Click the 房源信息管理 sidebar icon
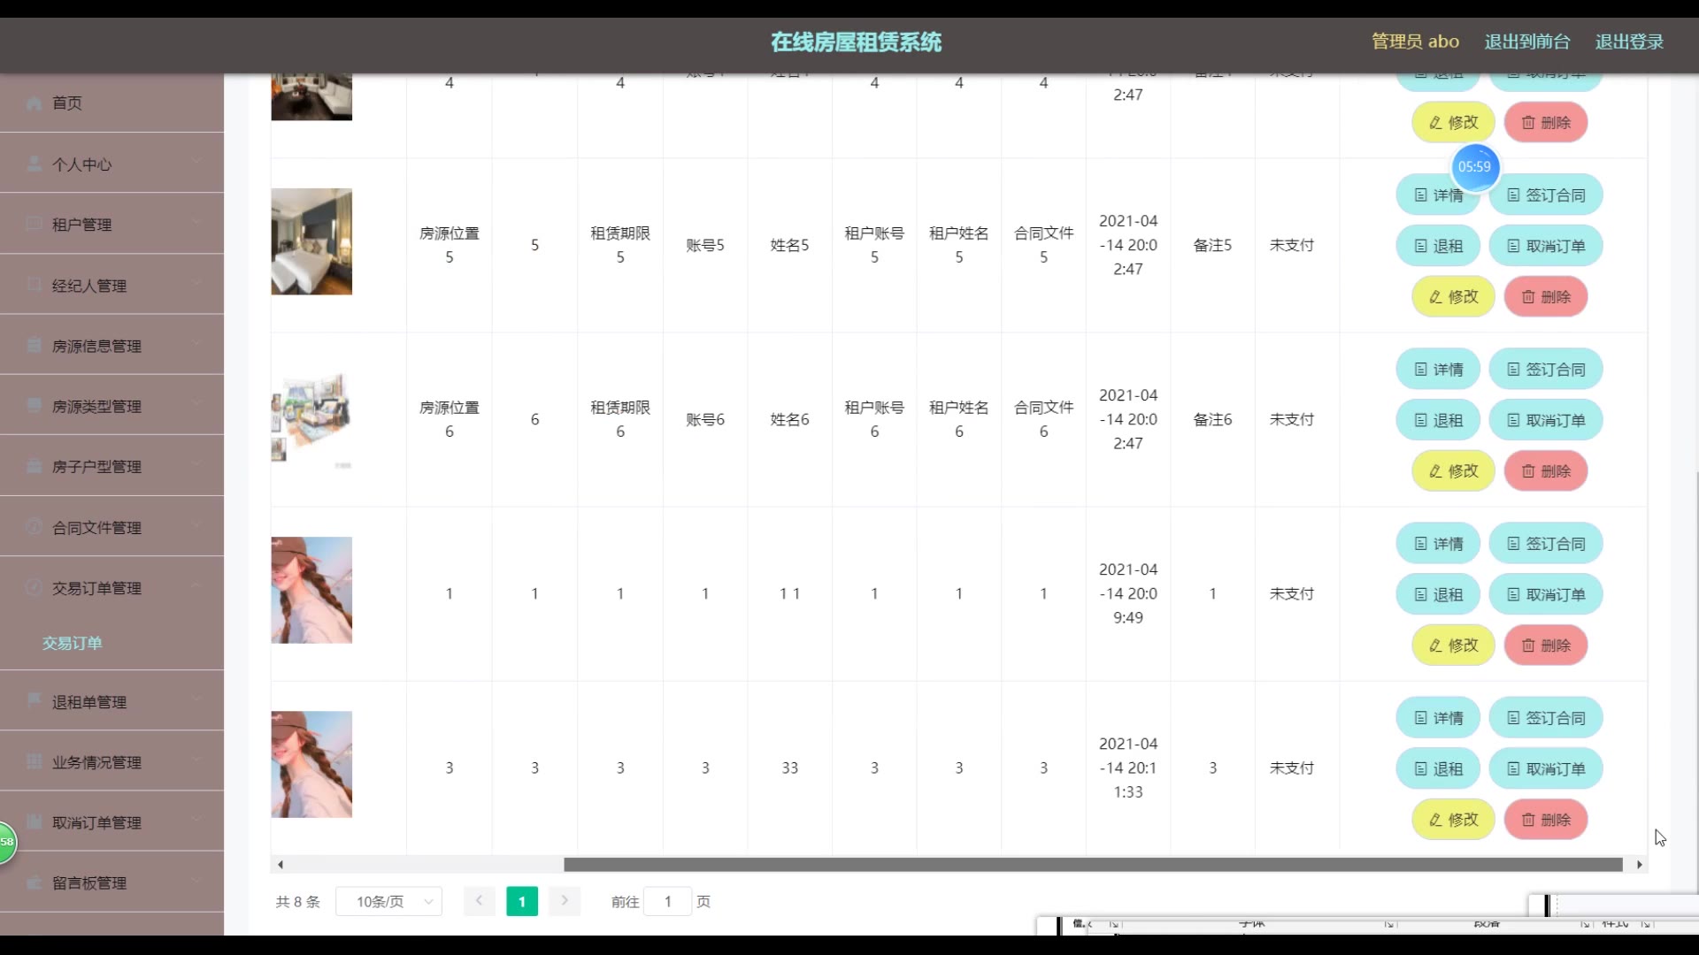1699x955 pixels. 35,346
